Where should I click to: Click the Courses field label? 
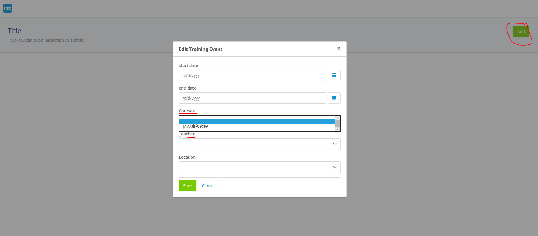click(x=187, y=111)
